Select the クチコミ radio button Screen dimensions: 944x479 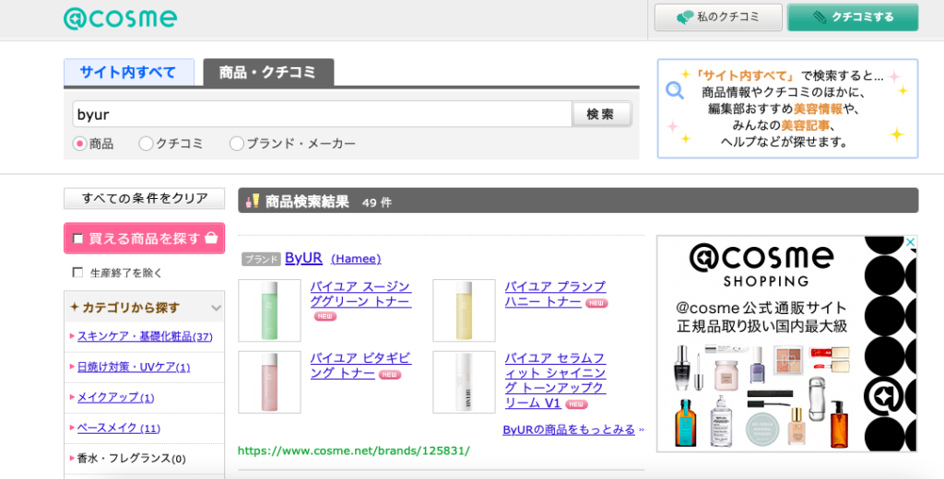coord(146,144)
